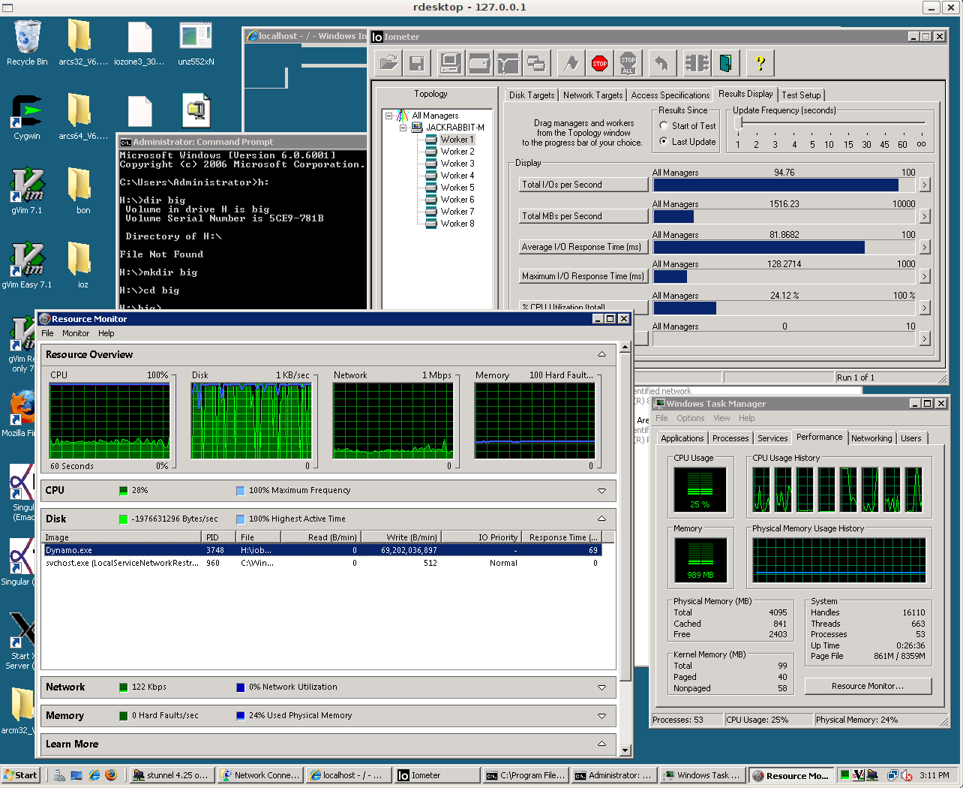Open the Networking tab in Task Manager
963x788 pixels.
(x=871, y=438)
